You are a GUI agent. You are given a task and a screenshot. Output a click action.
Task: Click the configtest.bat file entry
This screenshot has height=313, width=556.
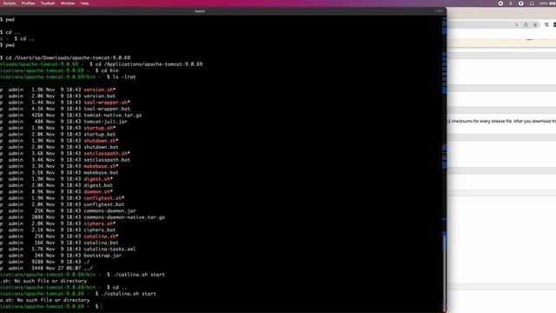tap(104, 204)
